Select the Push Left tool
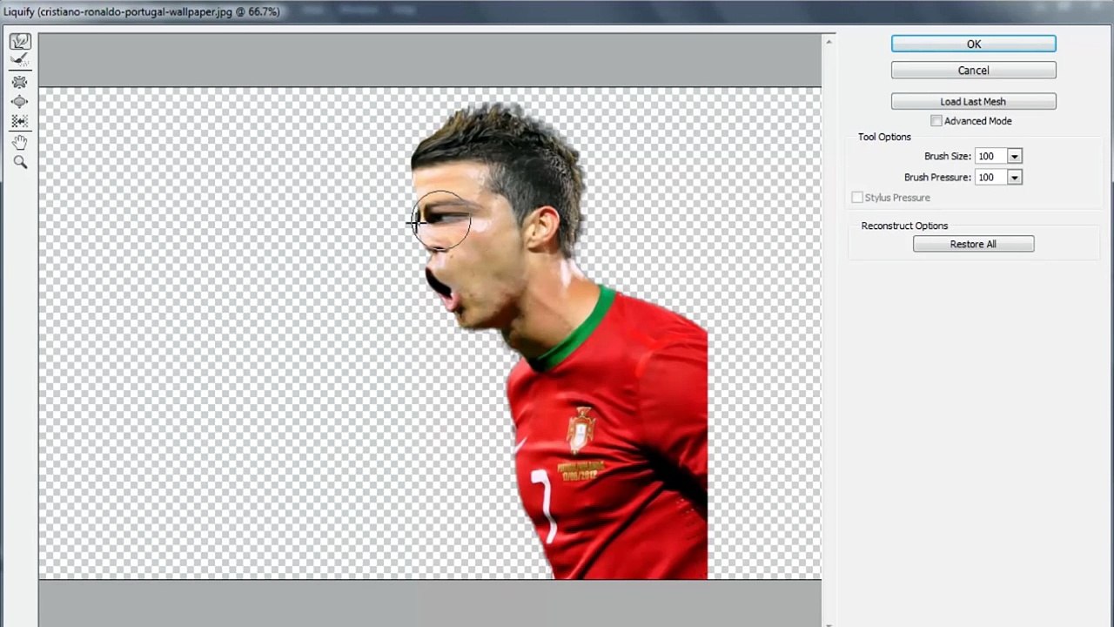 tap(20, 121)
